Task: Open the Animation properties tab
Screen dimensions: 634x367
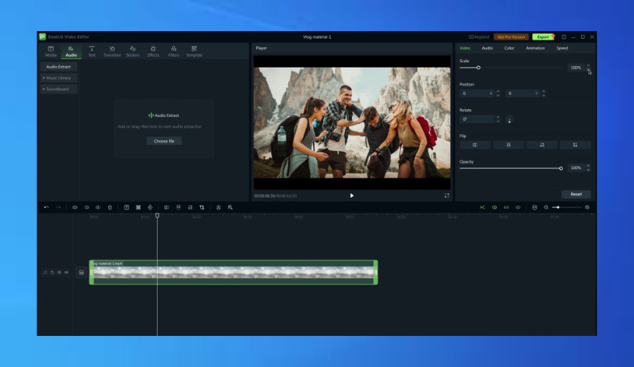Action: 535,48
